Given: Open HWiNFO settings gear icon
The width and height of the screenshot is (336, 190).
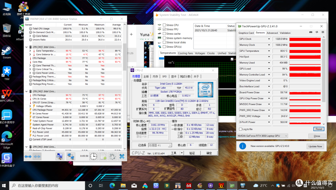Looking at the screenshot, I should pos(112,157).
